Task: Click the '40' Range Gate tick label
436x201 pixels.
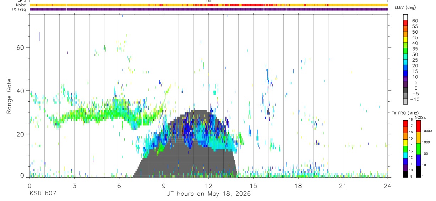Action: pyautogui.click(x=20, y=91)
